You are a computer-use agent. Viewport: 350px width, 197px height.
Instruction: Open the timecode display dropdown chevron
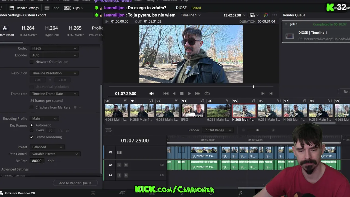(244, 15)
